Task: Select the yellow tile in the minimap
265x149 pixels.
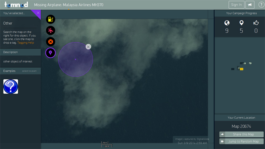Action: (242, 69)
